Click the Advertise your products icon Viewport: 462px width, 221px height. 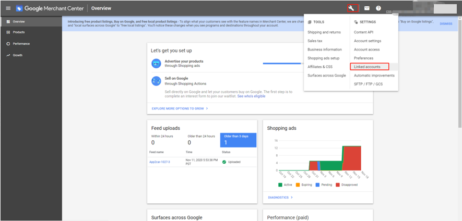click(156, 64)
